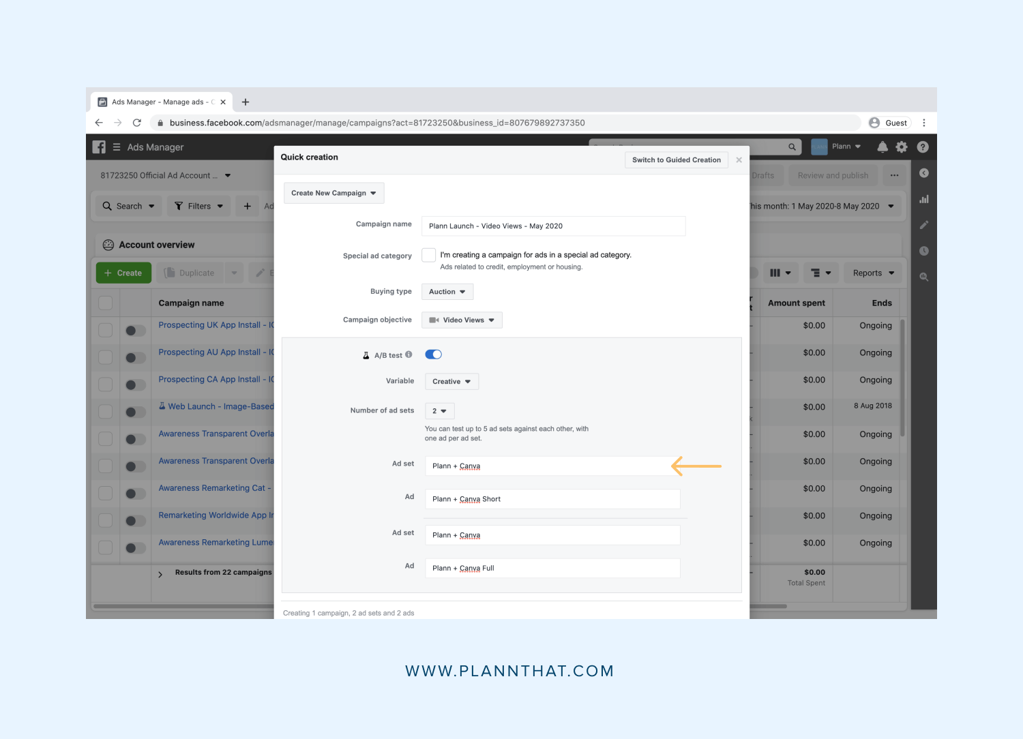
Task: Expand Results from 22 campaigns row
Action: point(160,575)
